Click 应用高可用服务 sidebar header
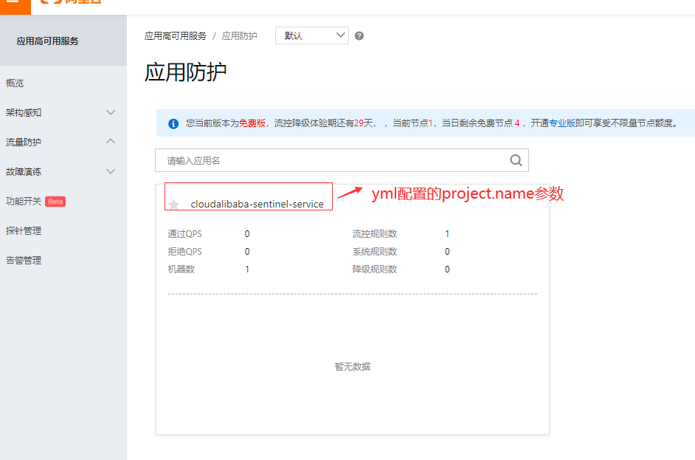Image resolution: width=695 pixels, height=460 pixels. (x=47, y=41)
